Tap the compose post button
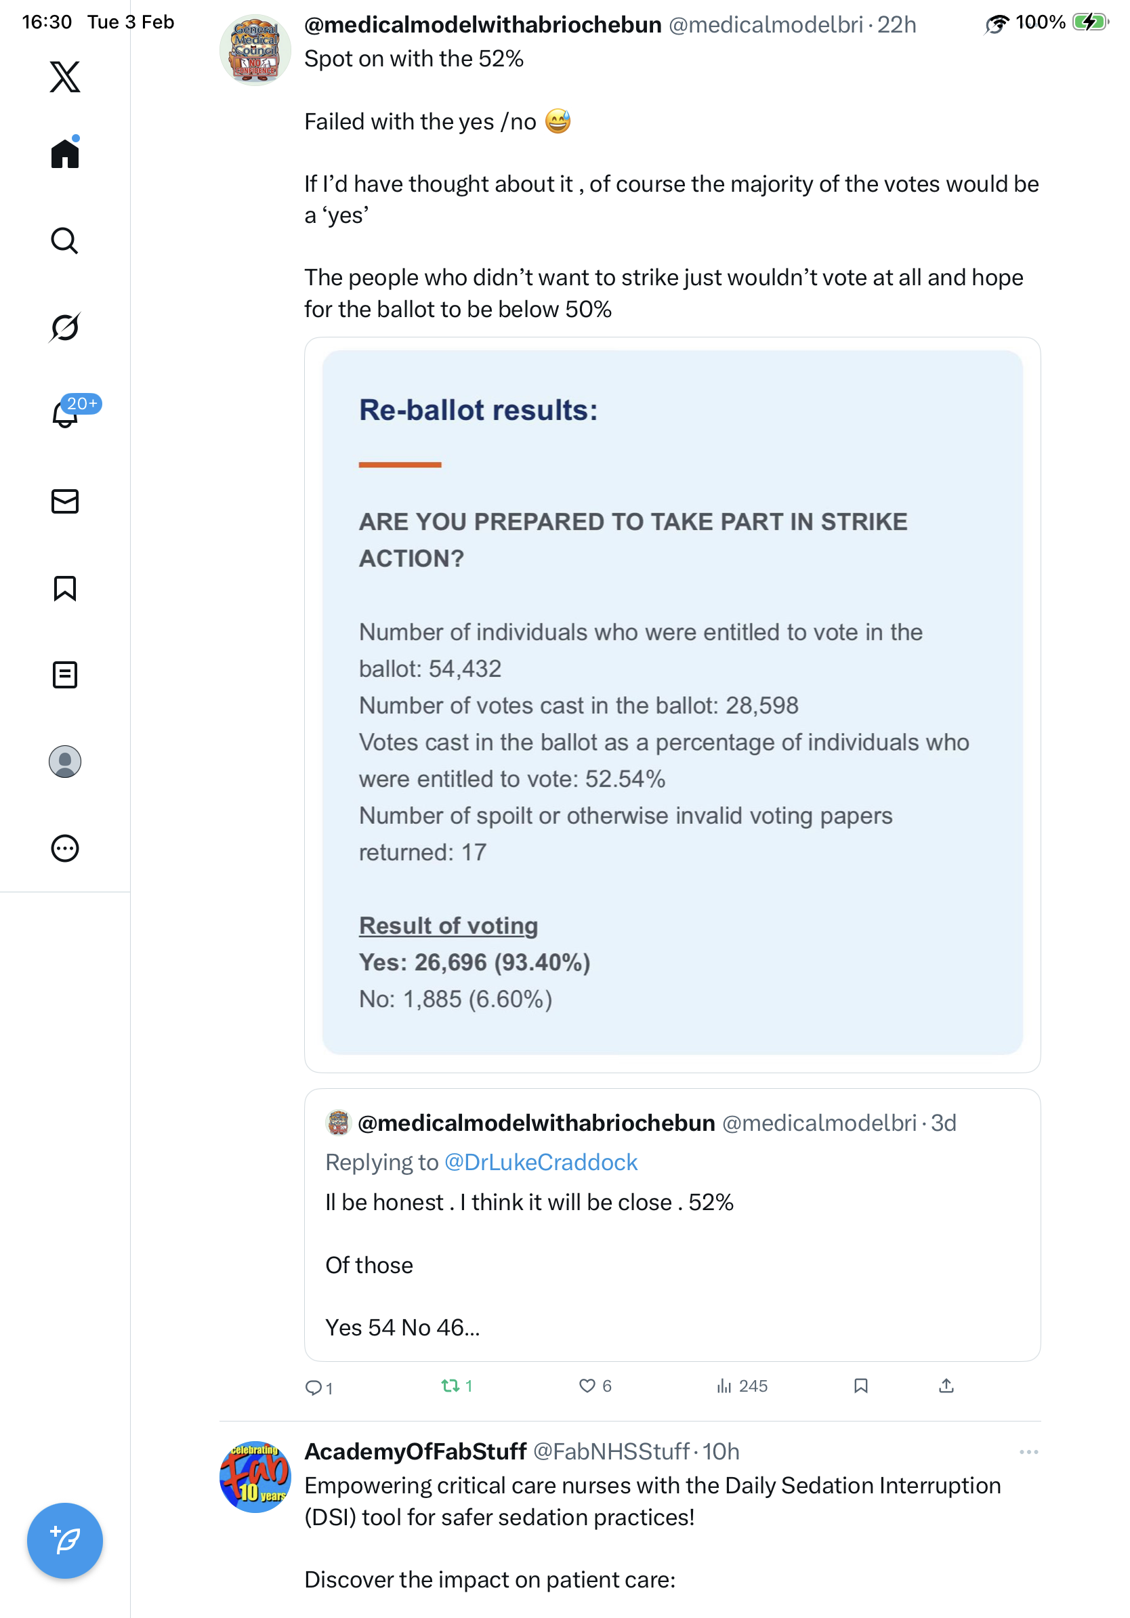Viewport: 1130px width, 1618px height. tap(65, 1541)
